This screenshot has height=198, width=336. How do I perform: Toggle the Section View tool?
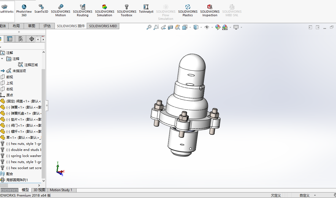point(170,27)
